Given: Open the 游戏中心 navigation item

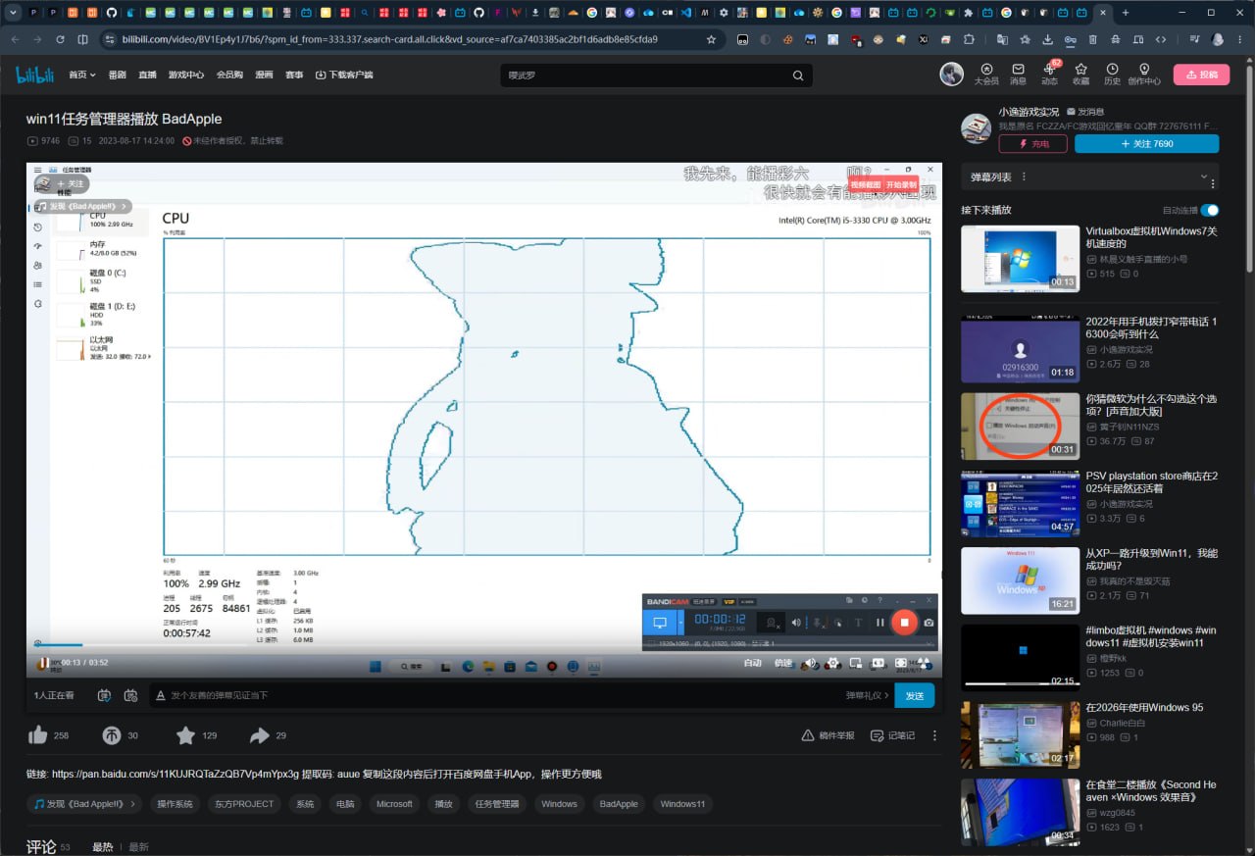Looking at the screenshot, I should pyautogui.click(x=186, y=76).
